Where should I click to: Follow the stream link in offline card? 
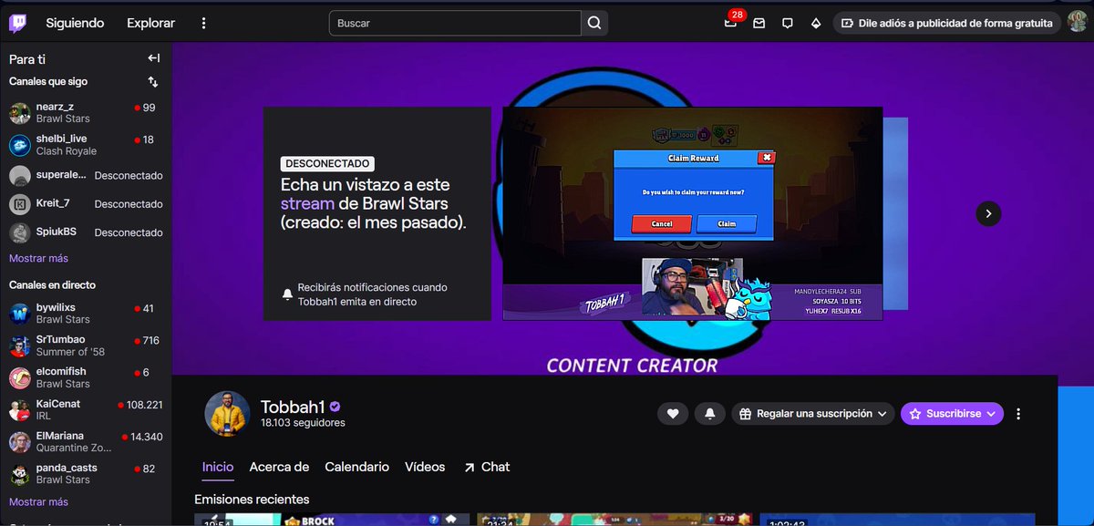tap(307, 203)
